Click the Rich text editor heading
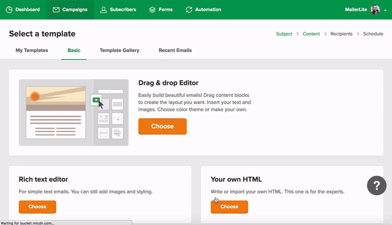392x225 pixels. (x=43, y=179)
